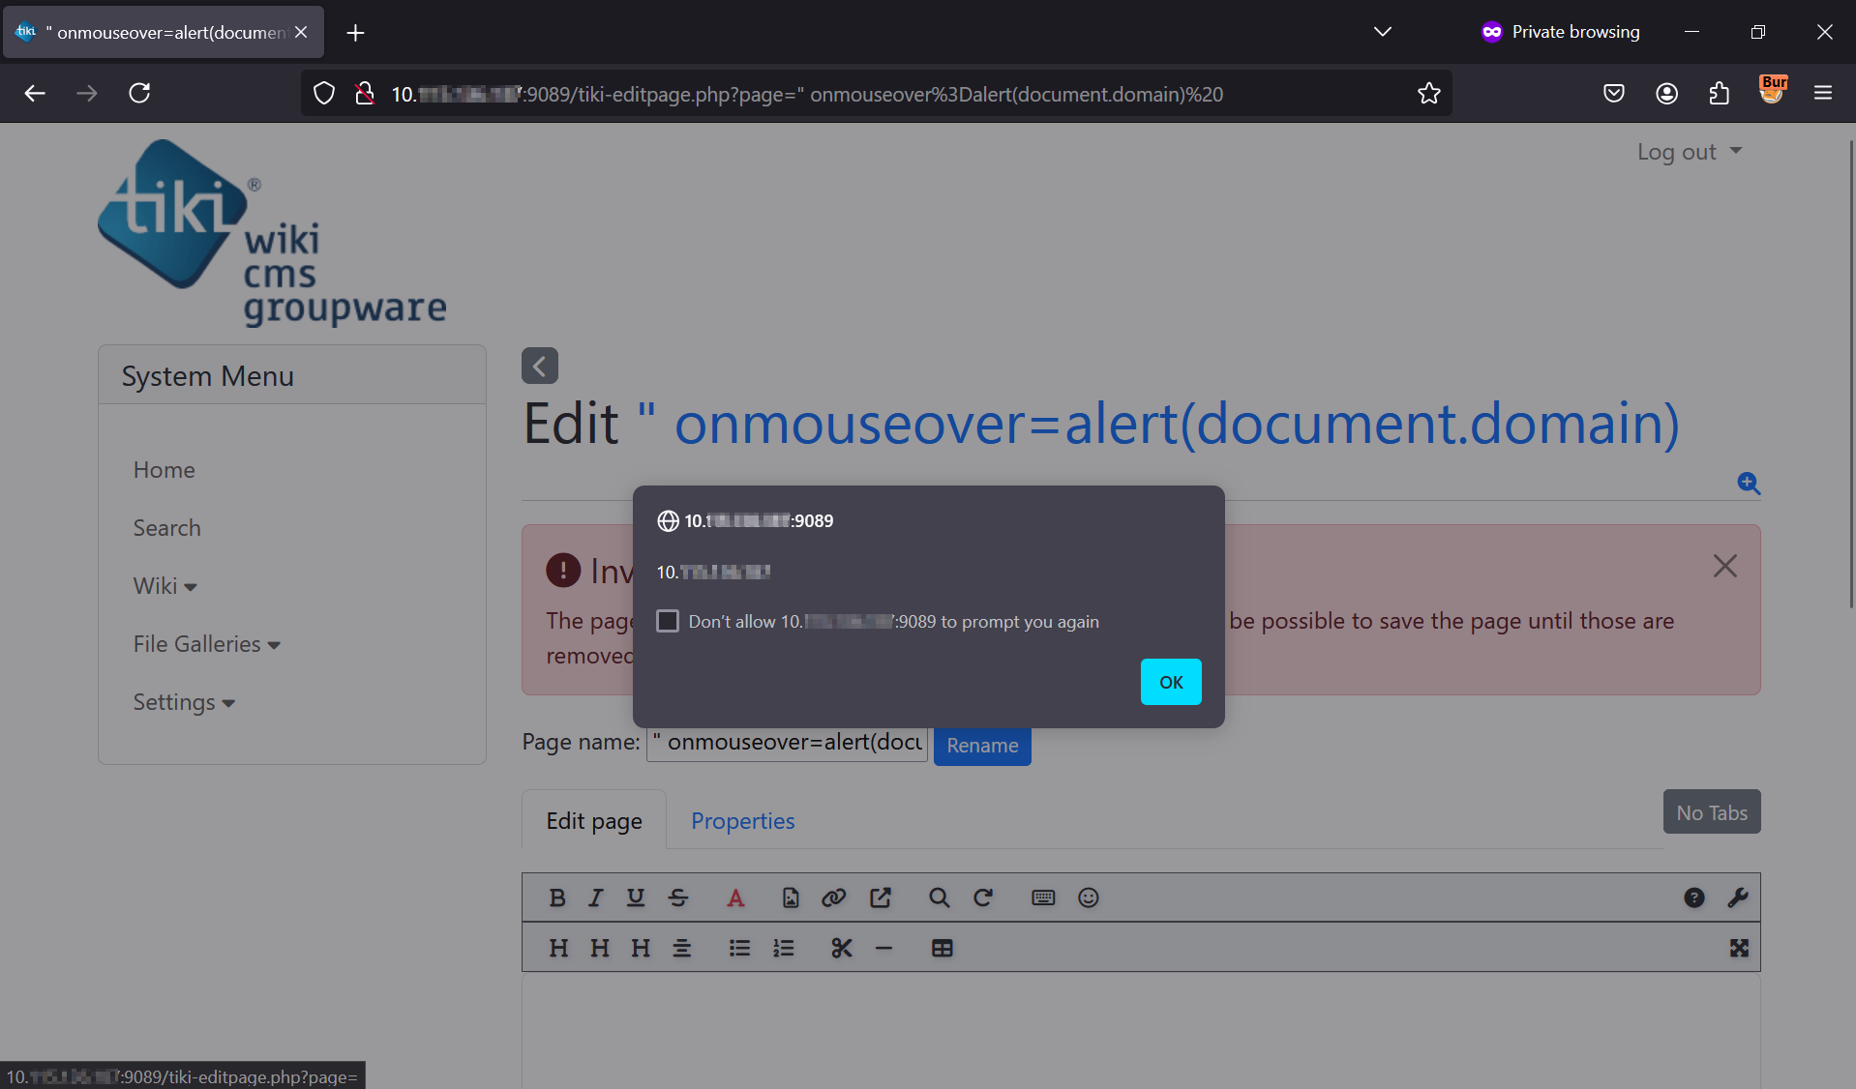The image size is (1856, 1089).
Task: Open the onmouseover page title link
Action: [1159, 424]
